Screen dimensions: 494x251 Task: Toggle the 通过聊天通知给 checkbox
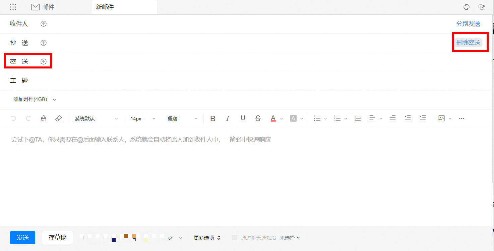click(x=235, y=238)
